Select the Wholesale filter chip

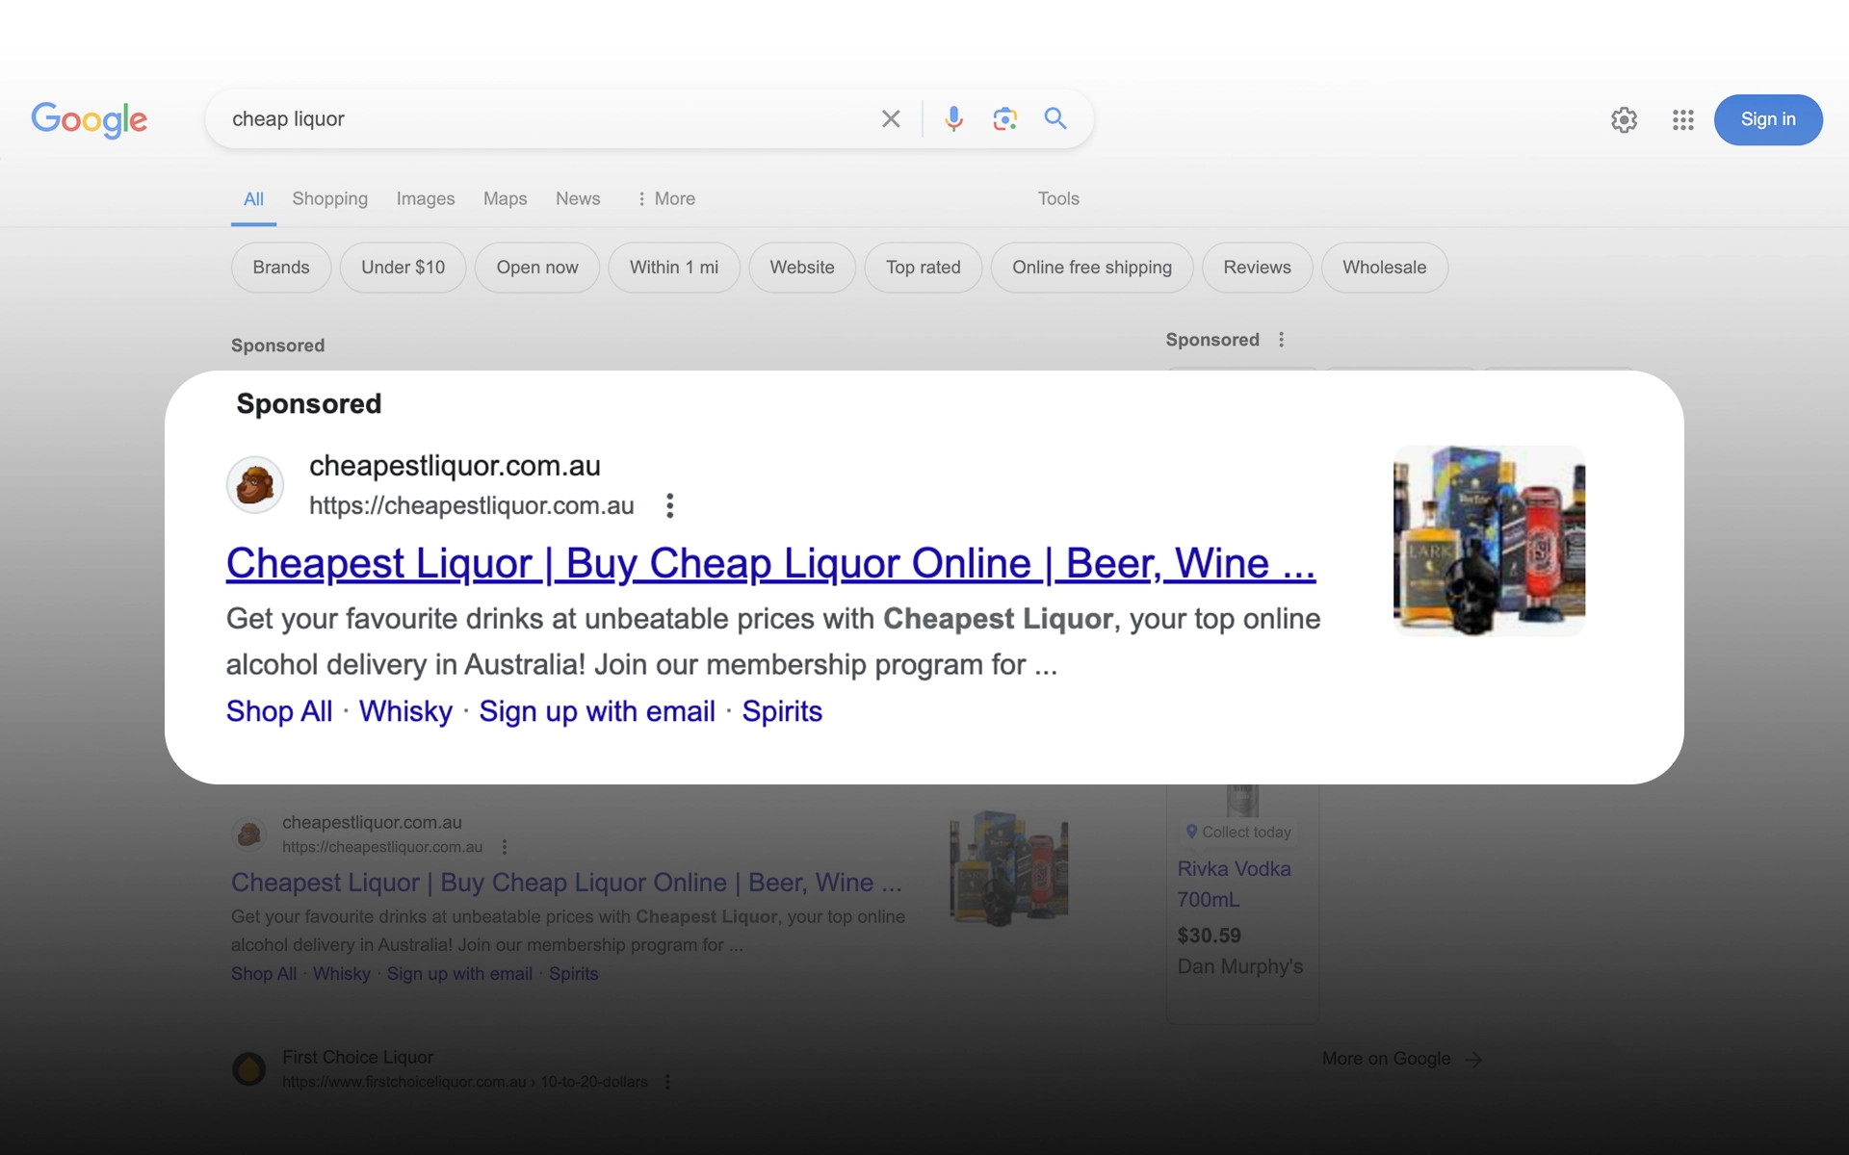pos(1385,268)
